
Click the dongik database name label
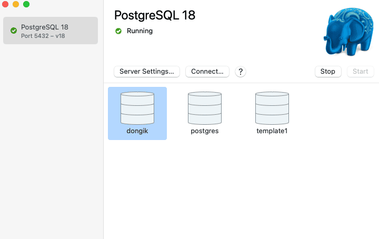137,131
